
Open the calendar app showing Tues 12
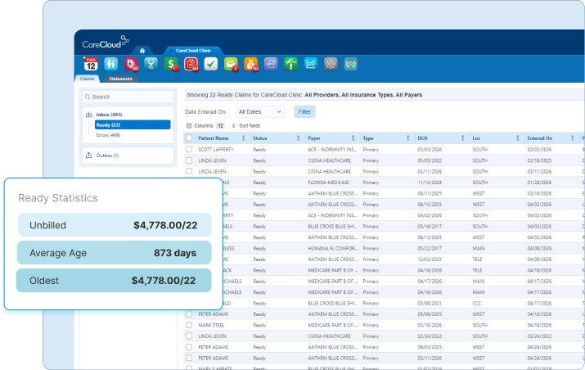[x=91, y=64]
